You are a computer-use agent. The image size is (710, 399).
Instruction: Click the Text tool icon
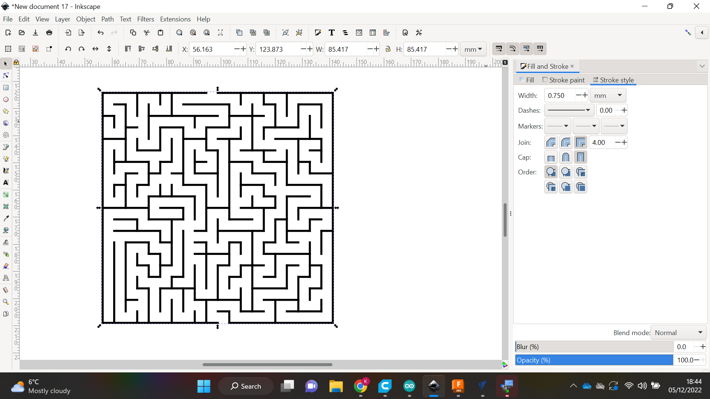[6, 182]
